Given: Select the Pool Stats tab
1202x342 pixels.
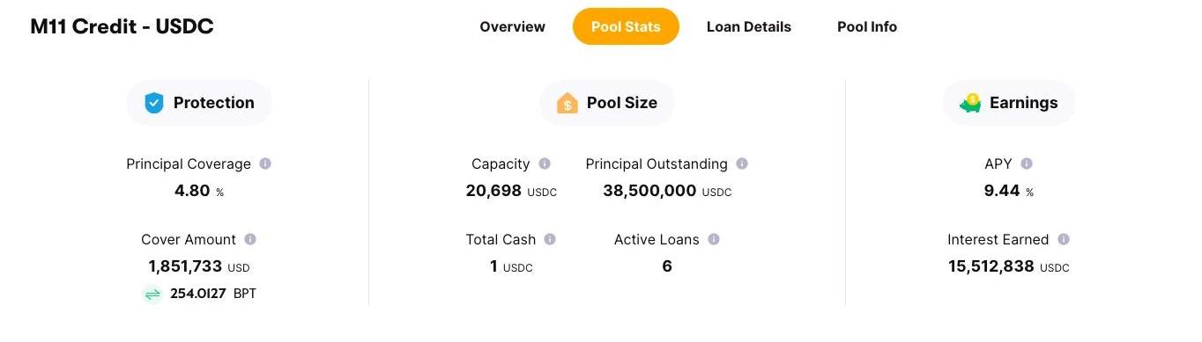Looking at the screenshot, I should 626,26.
